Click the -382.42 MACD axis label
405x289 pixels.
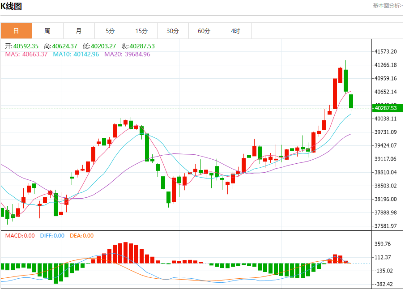pos(384,284)
